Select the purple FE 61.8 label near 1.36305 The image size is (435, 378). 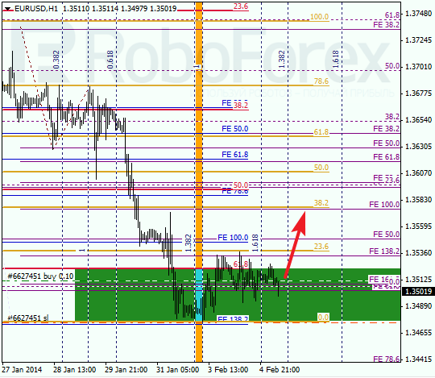pyautogui.click(x=387, y=157)
